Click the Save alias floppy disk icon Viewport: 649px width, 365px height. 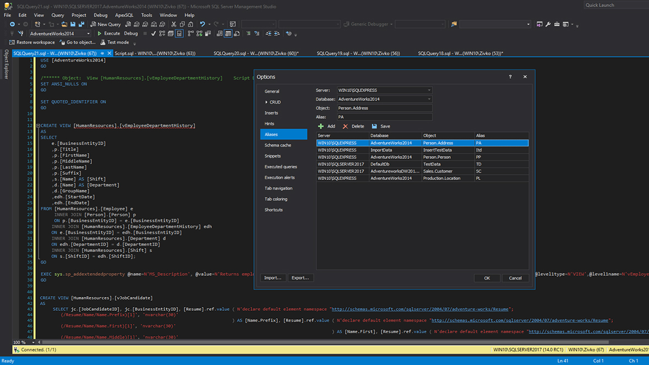[374, 127]
